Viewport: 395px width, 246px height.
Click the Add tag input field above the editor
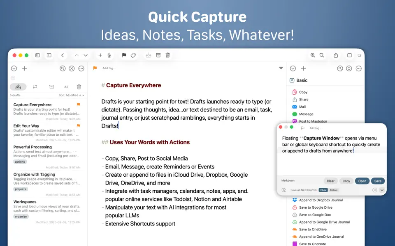pyautogui.click(x=109, y=68)
